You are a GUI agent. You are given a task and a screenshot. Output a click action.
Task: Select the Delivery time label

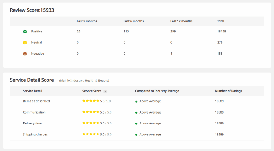pyautogui.click(x=32, y=123)
